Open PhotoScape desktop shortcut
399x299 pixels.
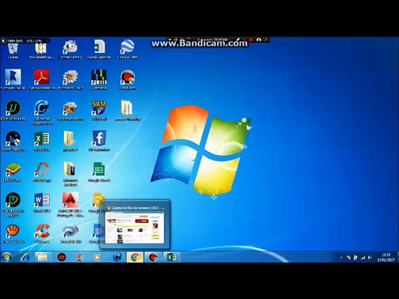pos(42,172)
